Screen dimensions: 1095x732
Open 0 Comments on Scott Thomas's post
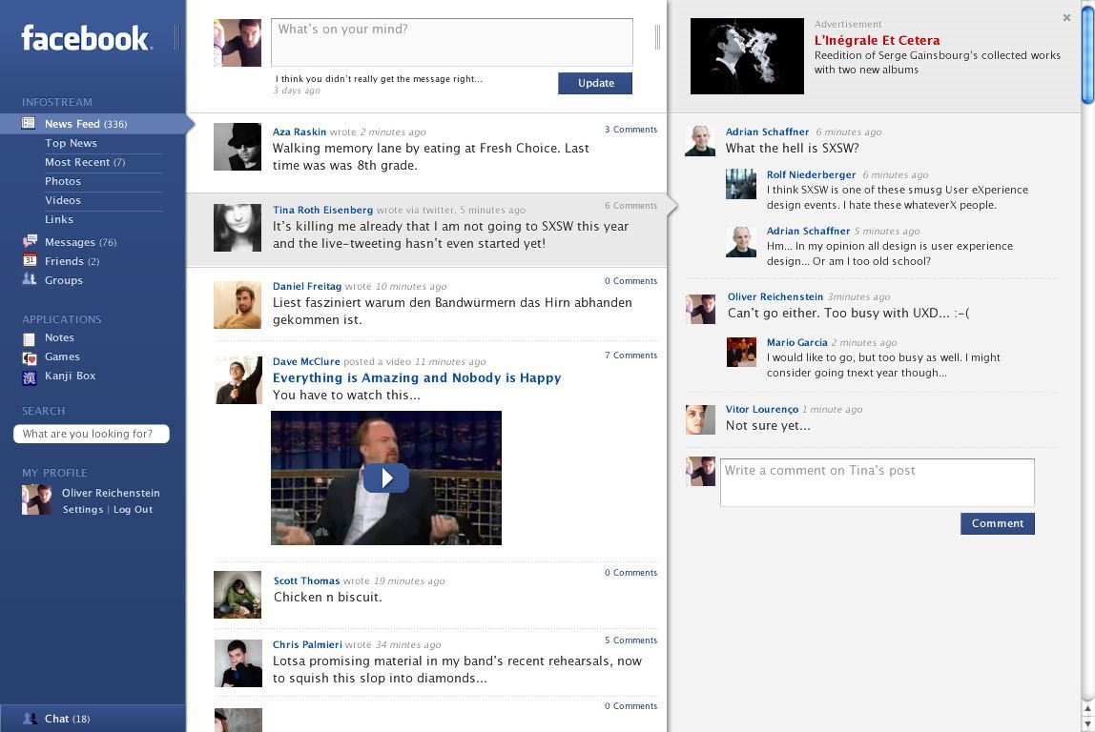tap(630, 572)
